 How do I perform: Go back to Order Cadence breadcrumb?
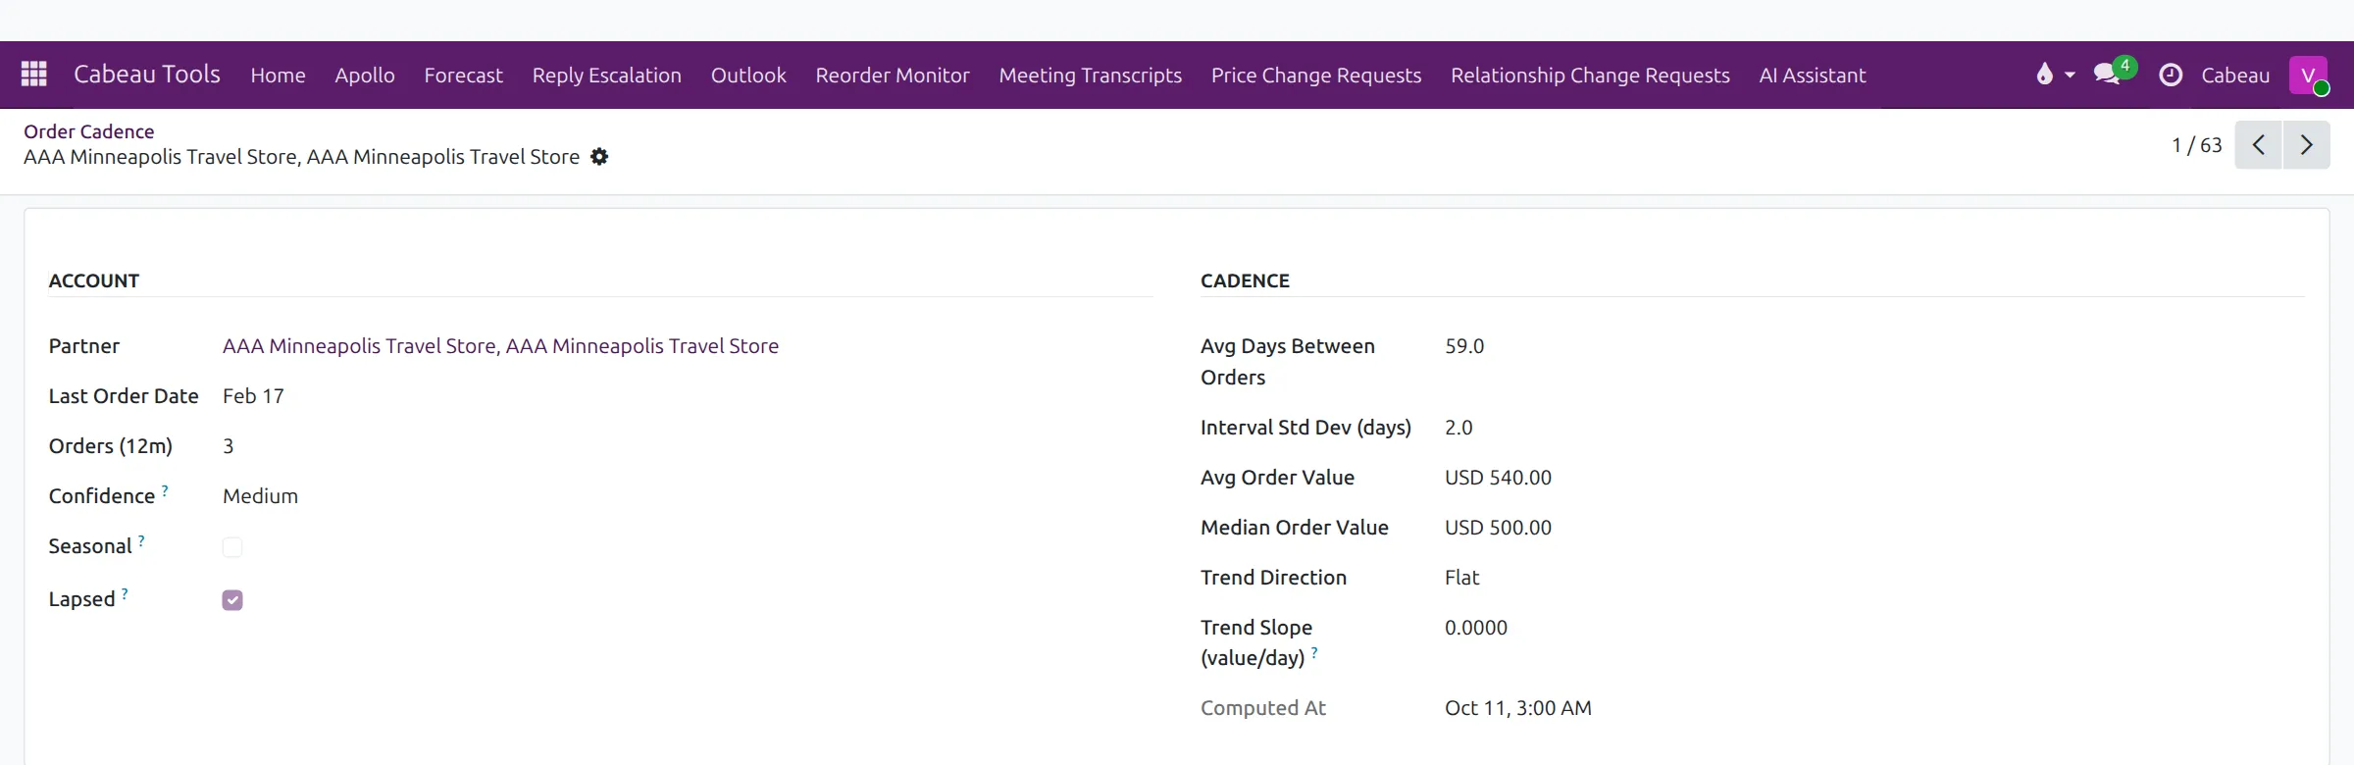point(89,131)
